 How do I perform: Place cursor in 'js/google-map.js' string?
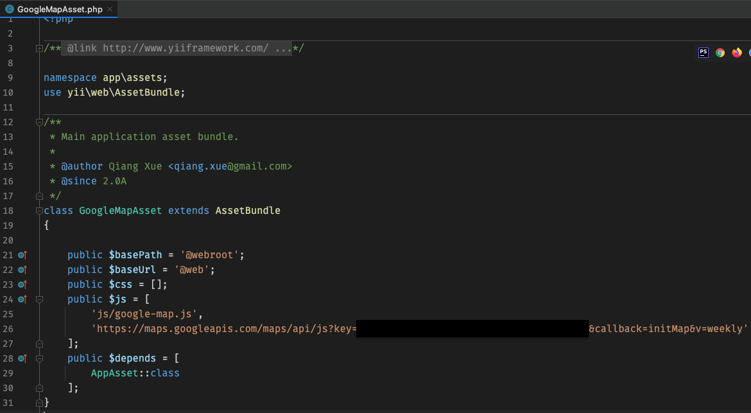(147, 314)
